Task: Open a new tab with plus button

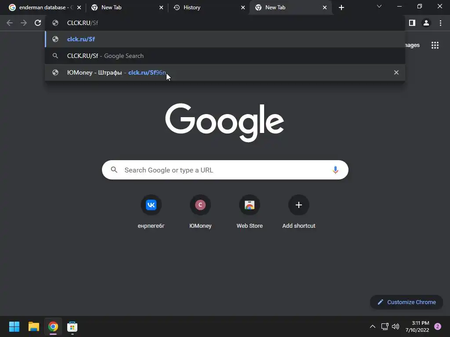Action: [x=341, y=8]
